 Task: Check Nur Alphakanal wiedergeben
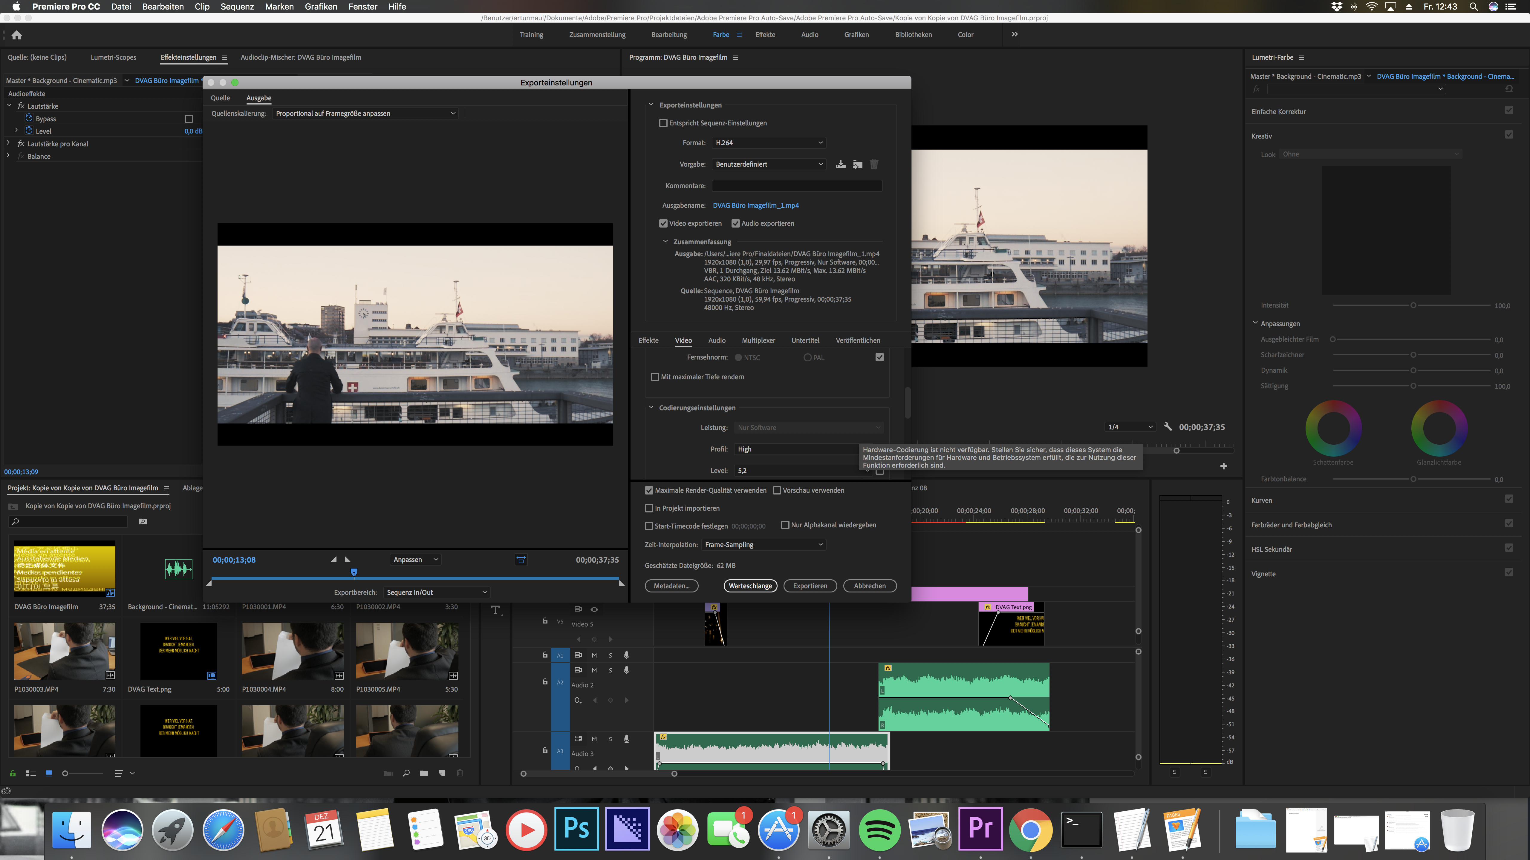[785, 525]
